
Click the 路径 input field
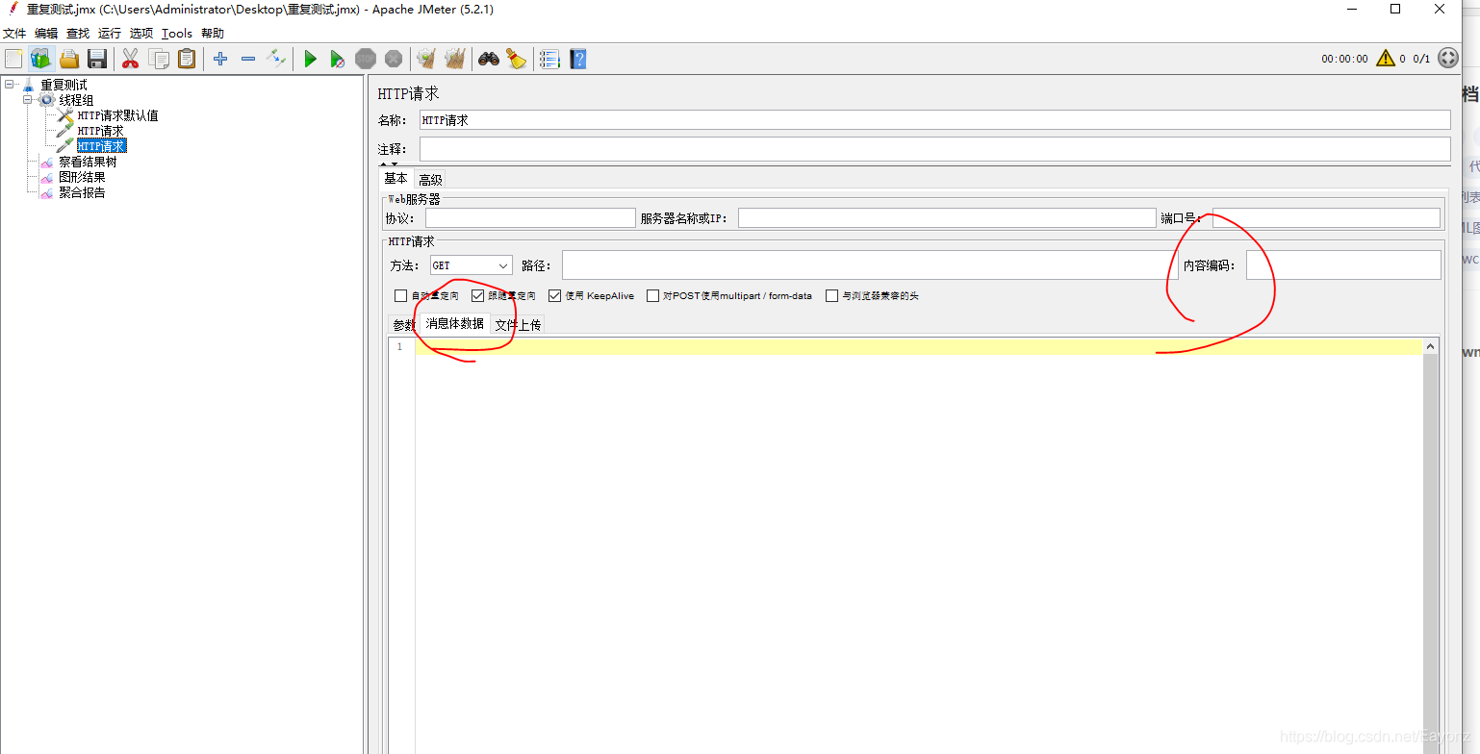(x=870, y=265)
